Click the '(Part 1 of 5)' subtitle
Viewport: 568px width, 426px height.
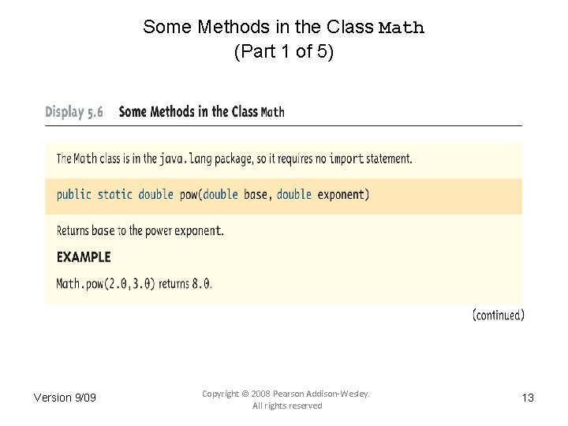(x=283, y=53)
